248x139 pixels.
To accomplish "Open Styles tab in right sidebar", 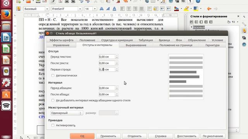I will tap(244, 31).
